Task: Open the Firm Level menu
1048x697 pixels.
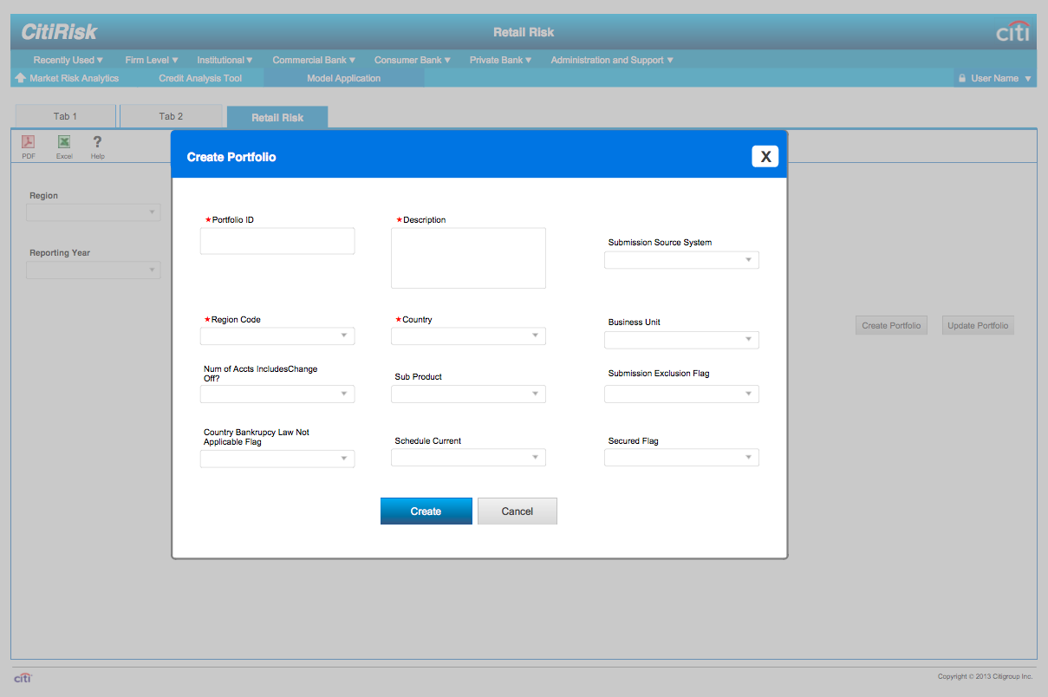Action: 152,61
